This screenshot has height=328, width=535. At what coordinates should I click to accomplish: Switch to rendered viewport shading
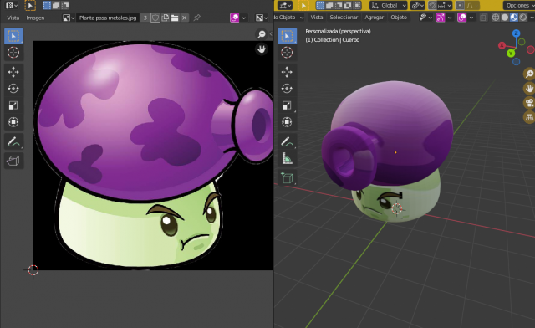point(522,18)
